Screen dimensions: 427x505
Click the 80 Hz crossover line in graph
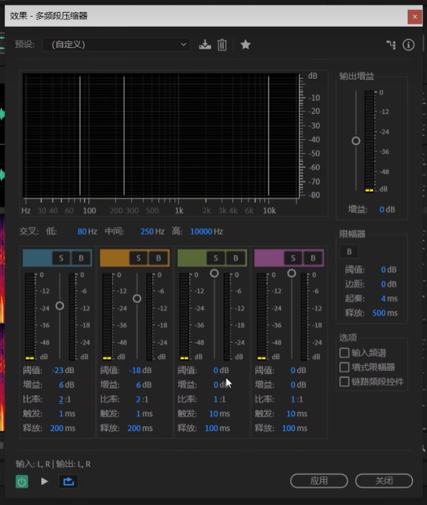pyautogui.click(x=80, y=135)
